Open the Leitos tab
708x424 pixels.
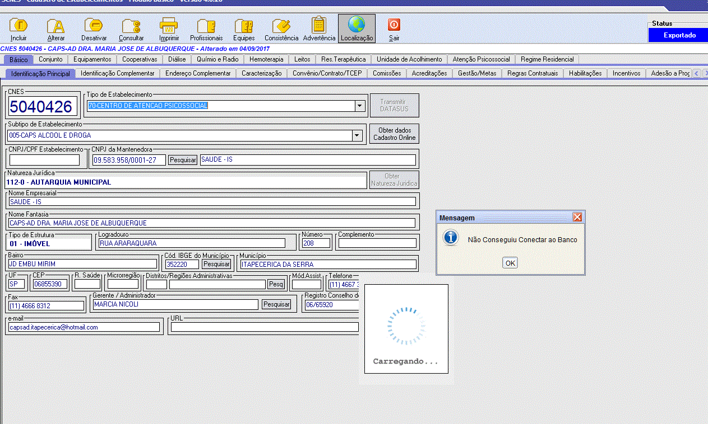click(302, 59)
